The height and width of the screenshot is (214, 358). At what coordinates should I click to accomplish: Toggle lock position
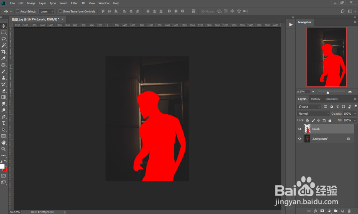(x=319, y=120)
